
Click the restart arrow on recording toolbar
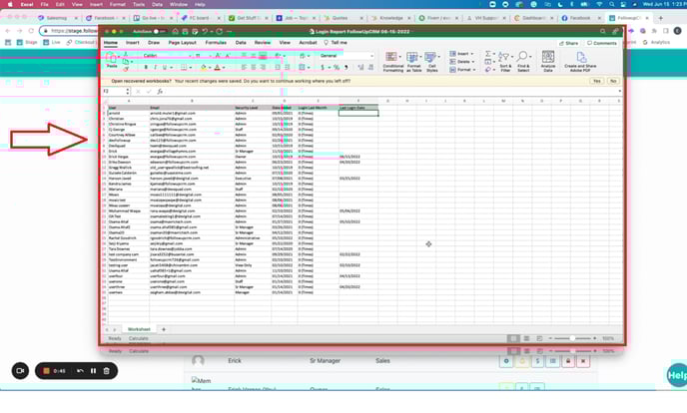[80, 371]
